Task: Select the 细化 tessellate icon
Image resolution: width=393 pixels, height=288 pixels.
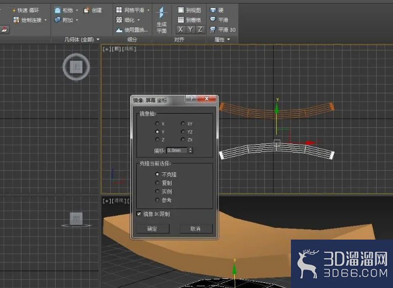Action: [x=119, y=20]
